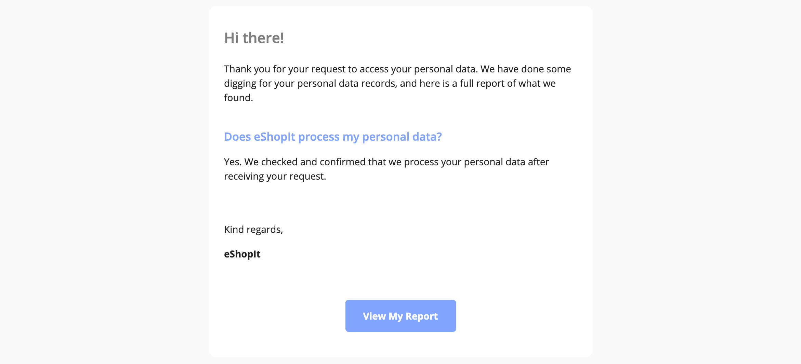This screenshot has height=364, width=801.
Task: Select the word 'found.' ending the paragraph
Action: [x=238, y=97]
